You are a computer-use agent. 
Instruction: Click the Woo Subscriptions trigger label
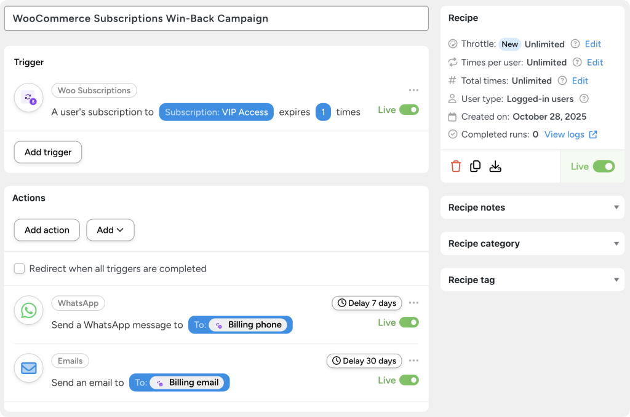pyautogui.click(x=94, y=90)
